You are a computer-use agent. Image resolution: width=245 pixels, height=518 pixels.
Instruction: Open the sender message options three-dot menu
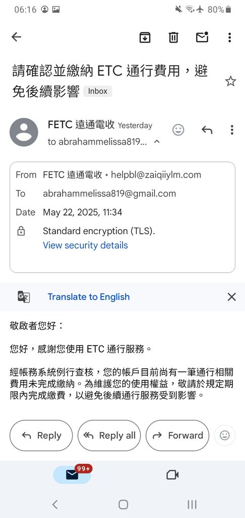(x=232, y=130)
